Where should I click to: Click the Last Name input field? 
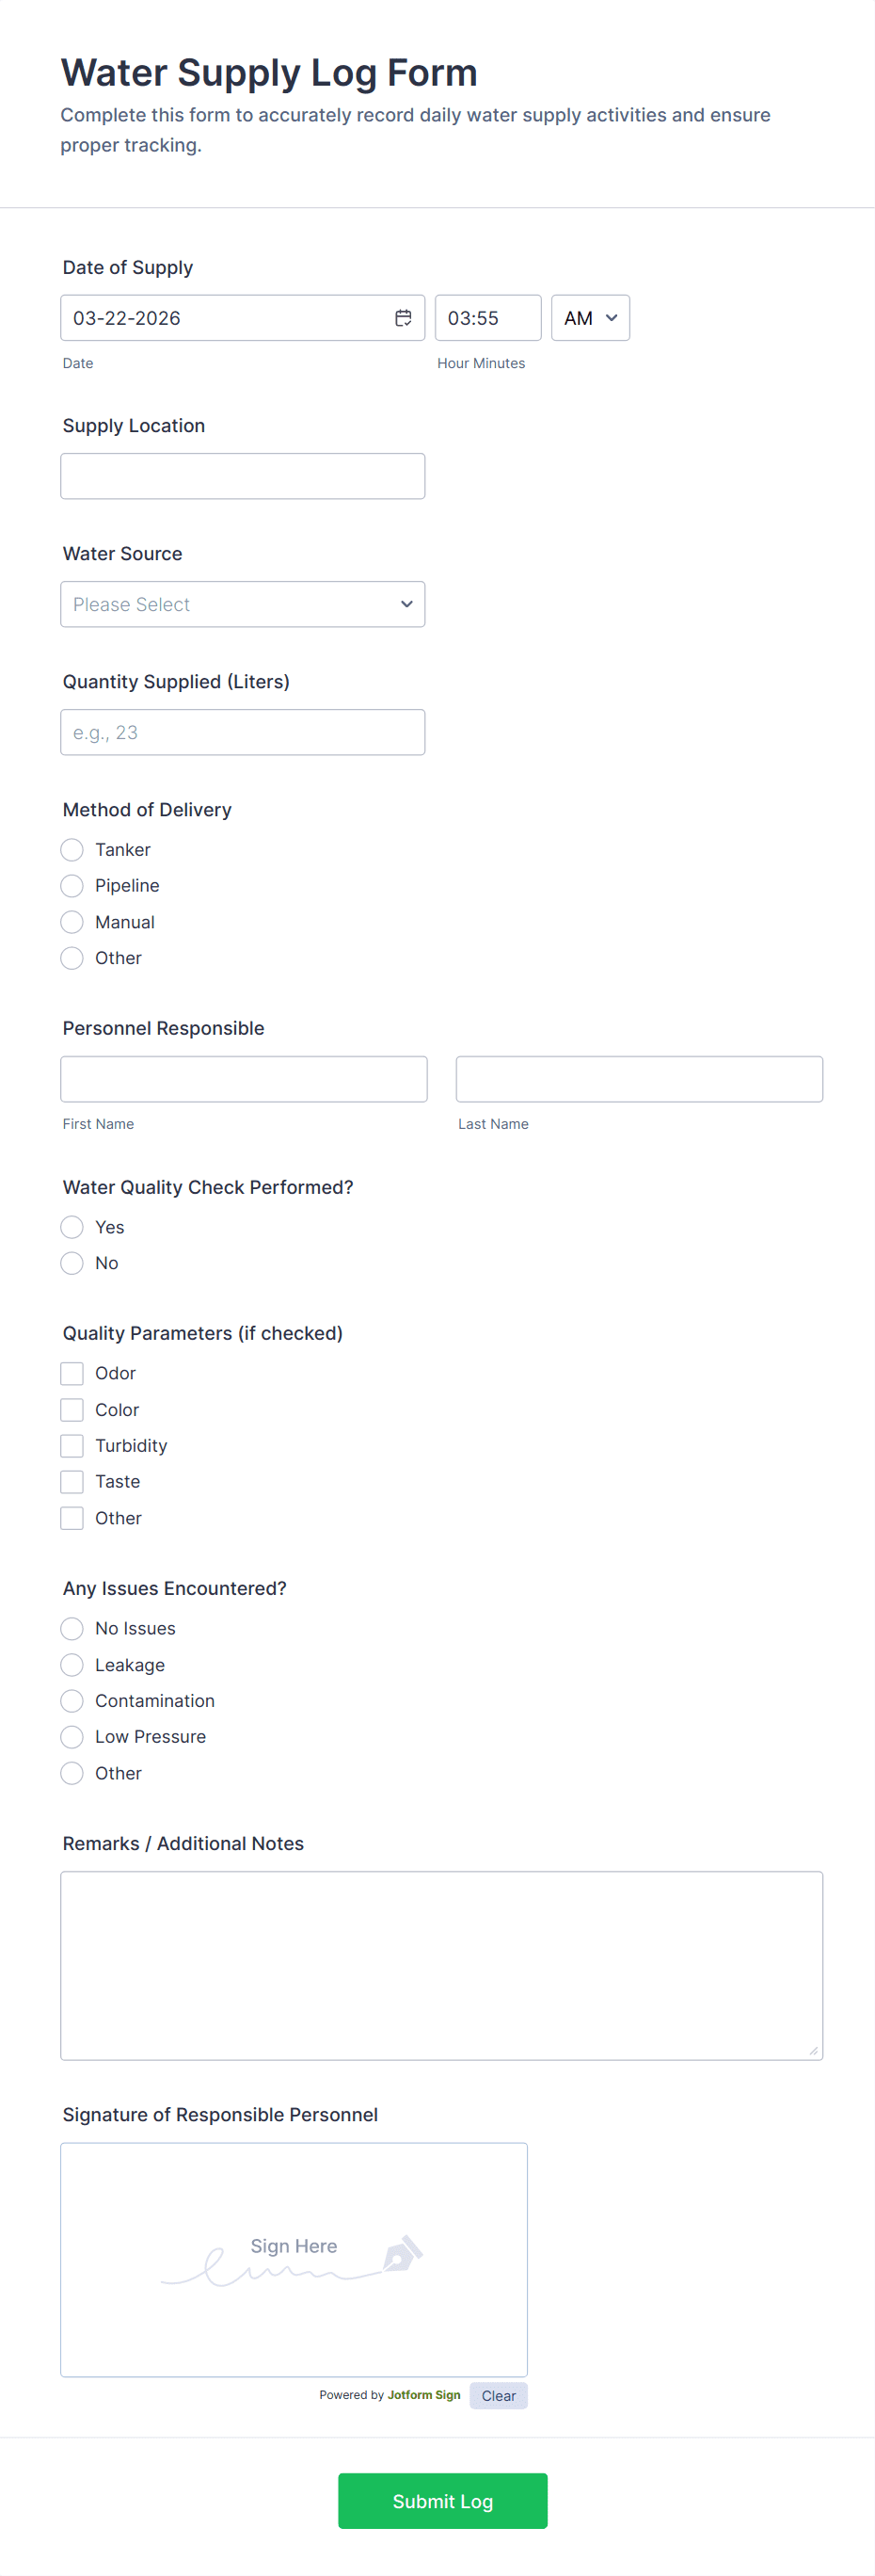[x=639, y=1079]
